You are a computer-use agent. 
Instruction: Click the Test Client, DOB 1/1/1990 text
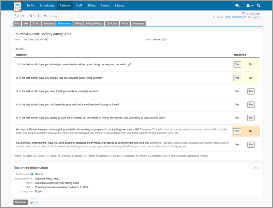coord(36,39)
